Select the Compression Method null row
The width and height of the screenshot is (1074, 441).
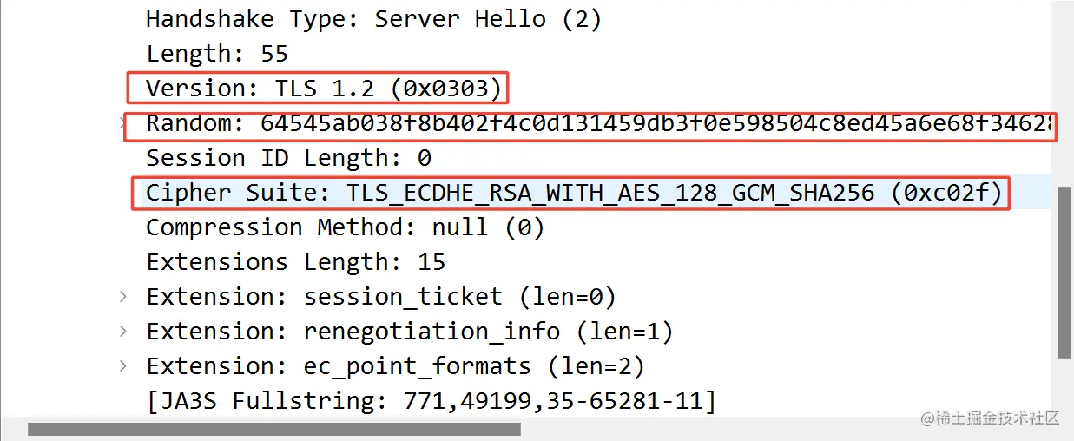pos(345,227)
